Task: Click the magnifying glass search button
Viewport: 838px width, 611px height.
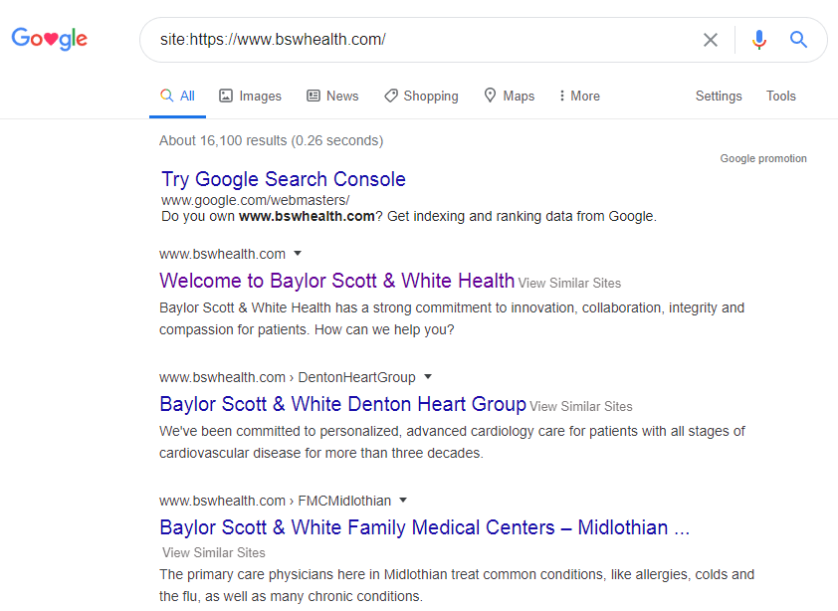Action: coord(798,39)
